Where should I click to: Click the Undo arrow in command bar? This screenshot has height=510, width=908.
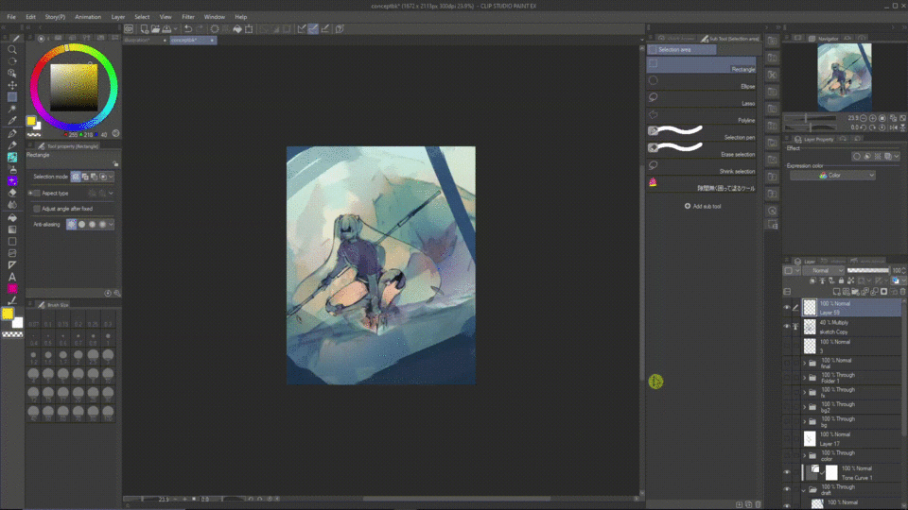[x=188, y=29]
